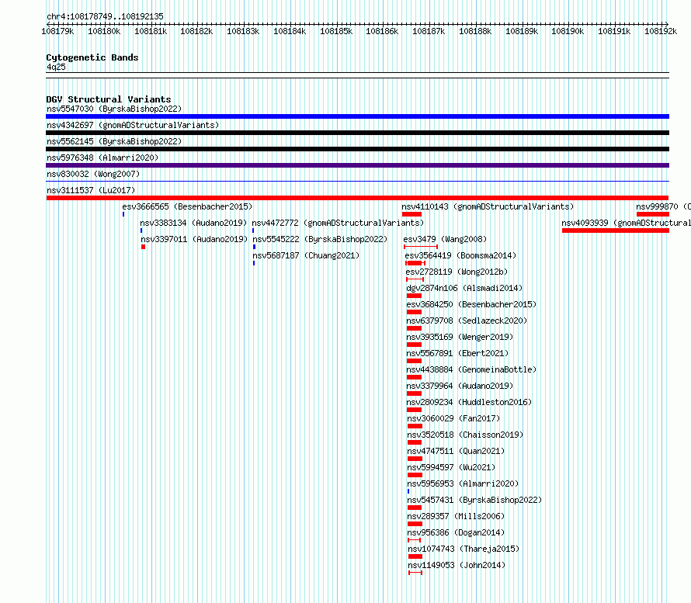Open nsv289357 (Mills2006) variant

pyautogui.click(x=456, y=516)
